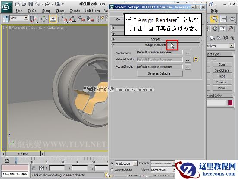Click Save as Defaults button
Viewport: 238px width, 179px height.
pyautogui.click(x=160, y=73)
